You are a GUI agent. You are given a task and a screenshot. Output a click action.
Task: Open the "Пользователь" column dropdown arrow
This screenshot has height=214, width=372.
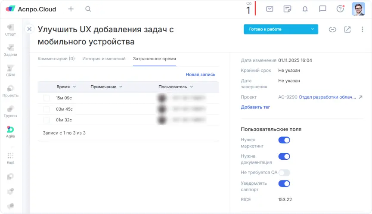191,87
